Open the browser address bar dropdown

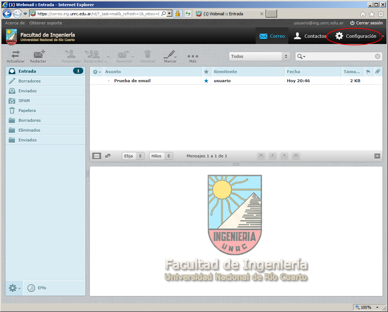click(x=169, y=13)
